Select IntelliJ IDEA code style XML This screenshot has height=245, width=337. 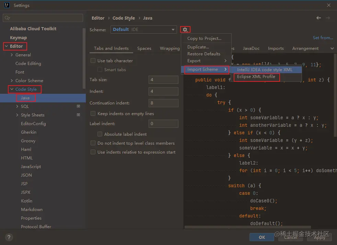pos(266,69)
